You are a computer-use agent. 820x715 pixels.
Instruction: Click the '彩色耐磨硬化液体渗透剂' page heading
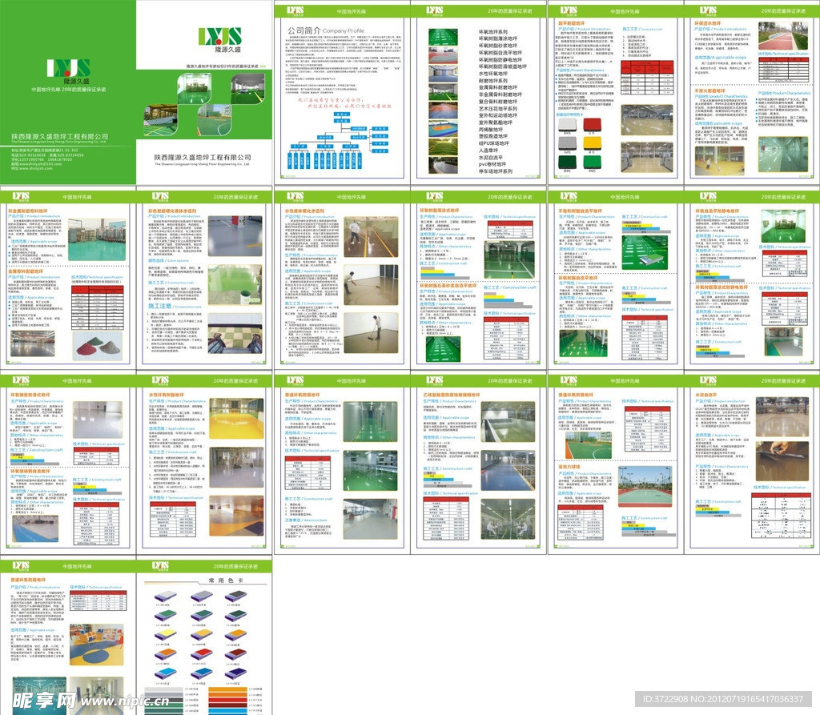[171, 211]
